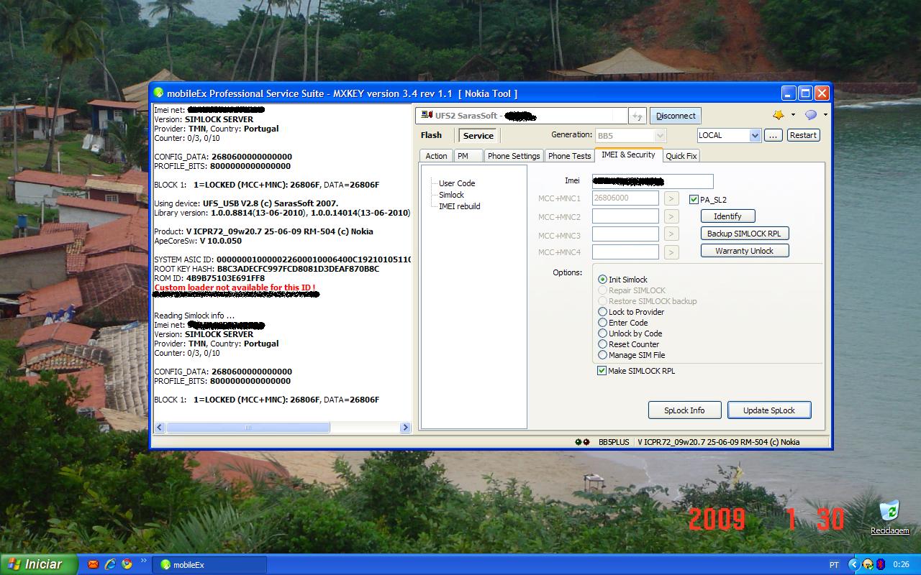Image resolution: width=921 pixels, height=575 pixels.
Task: Click the MCC+MNC3 input field
Action: click(x=625, y=234)
